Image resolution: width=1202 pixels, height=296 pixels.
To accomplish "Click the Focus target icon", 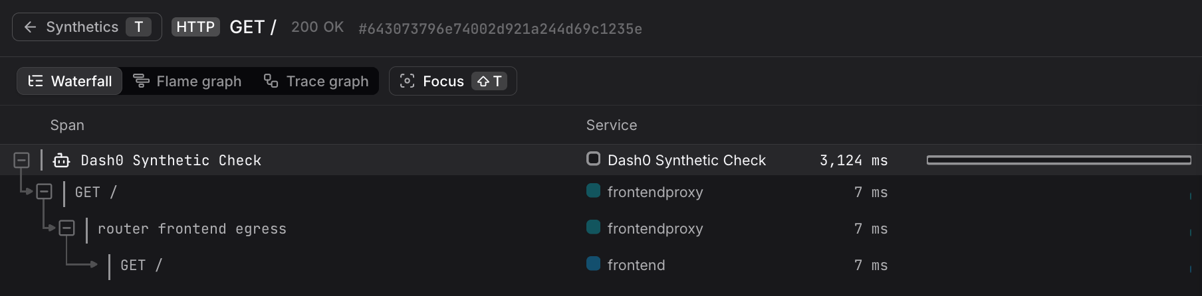I will pyautogui.click(x=407, y=81).
